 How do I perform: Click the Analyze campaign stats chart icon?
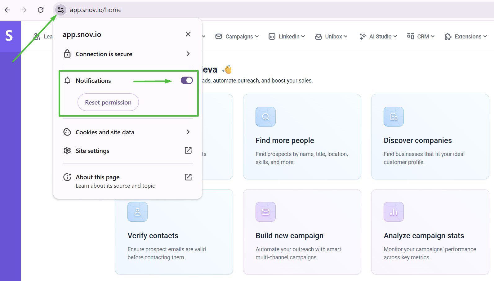394,212
